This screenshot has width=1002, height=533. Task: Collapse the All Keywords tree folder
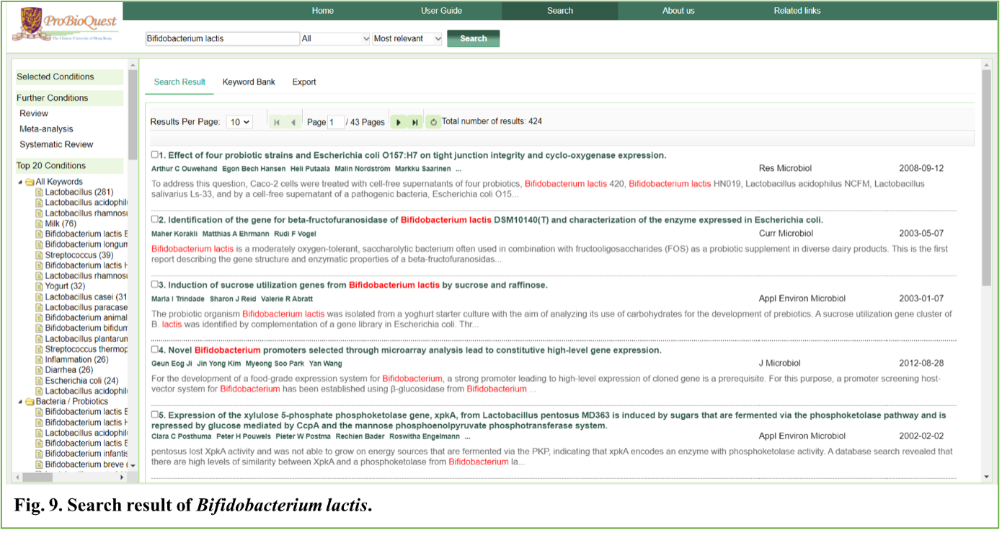click(x=20, y=182)
